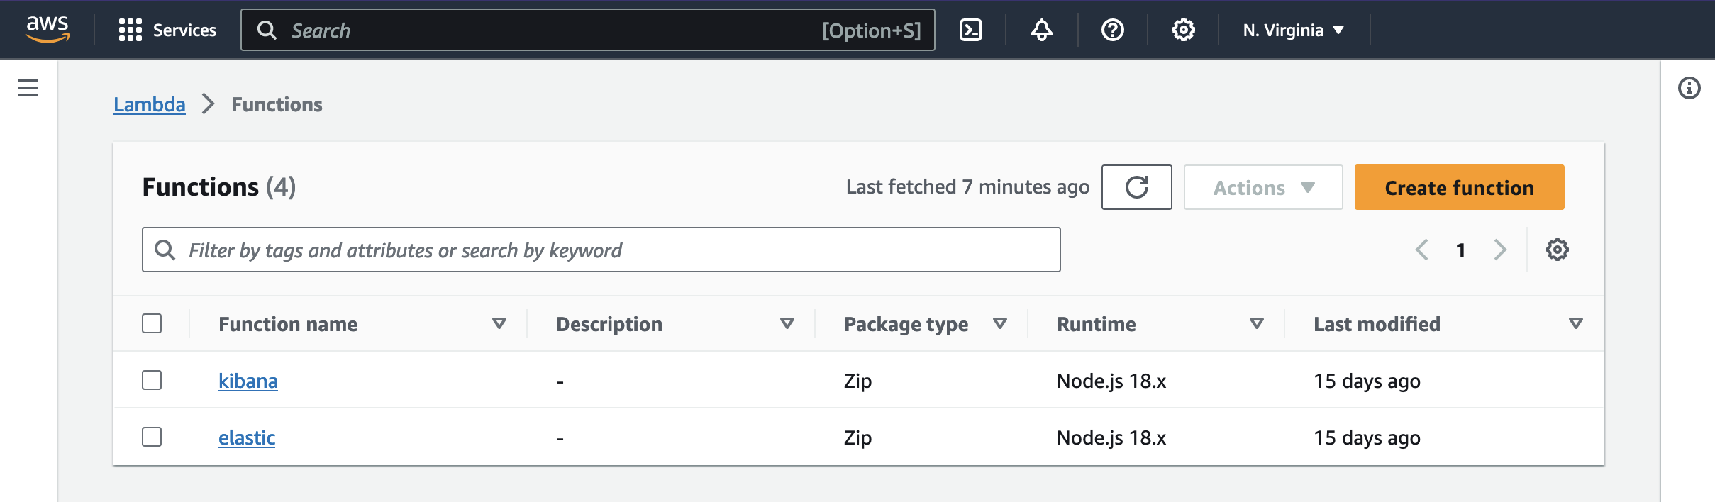Click the Zip package type in the kibana row

pyautogui.click(x=857, y=381)
